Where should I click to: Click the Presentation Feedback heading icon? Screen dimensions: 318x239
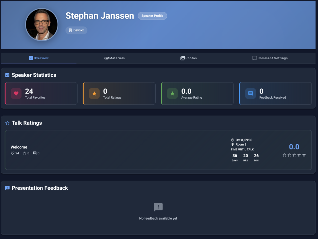click(x=7, y=188)
